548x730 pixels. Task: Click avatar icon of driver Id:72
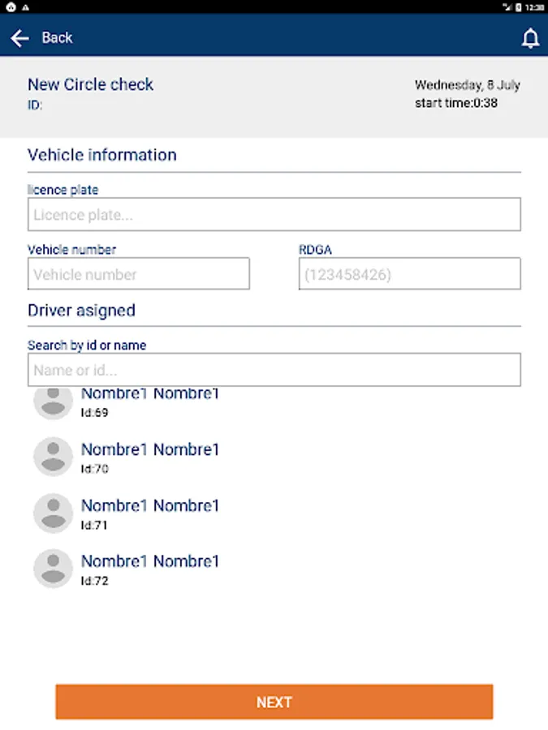click(53, 569)
